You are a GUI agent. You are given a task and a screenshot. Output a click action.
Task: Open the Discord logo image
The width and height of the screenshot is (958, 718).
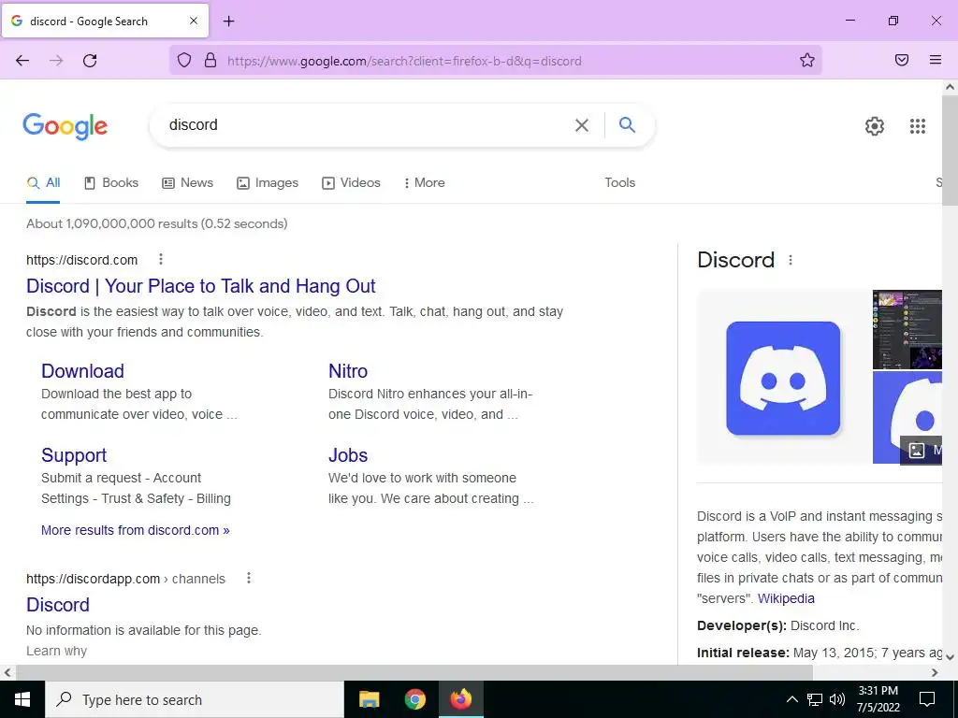coord(783,378)
